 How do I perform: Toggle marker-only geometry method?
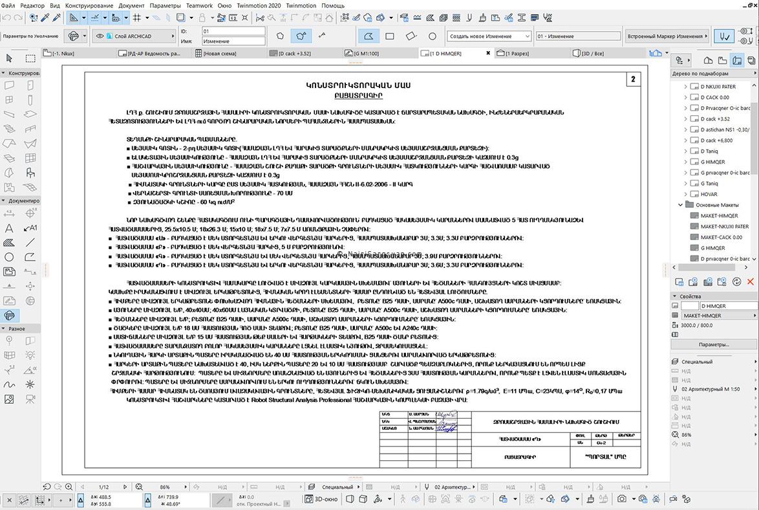[x=322, y=36]
